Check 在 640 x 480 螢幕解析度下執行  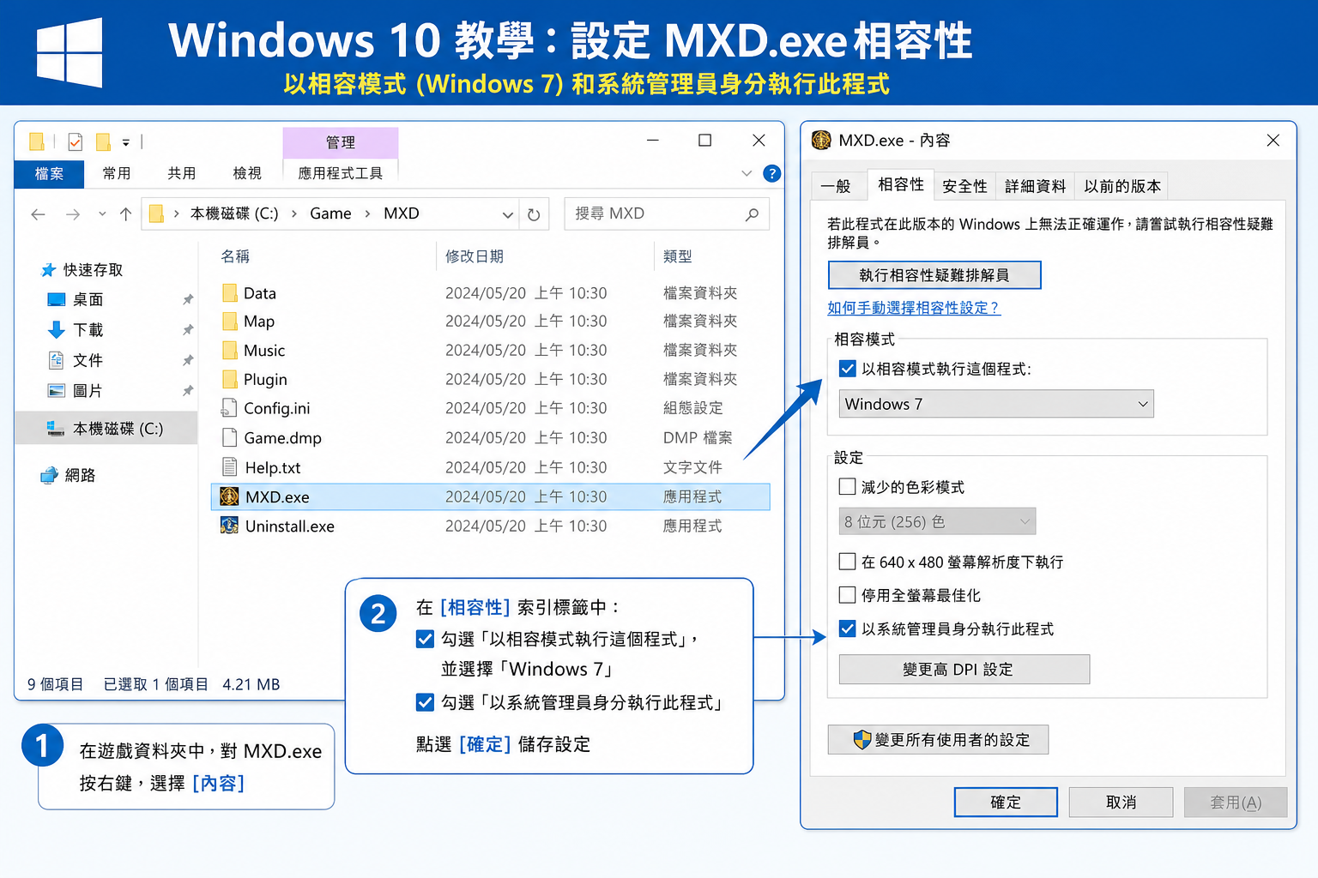[847, 562]
